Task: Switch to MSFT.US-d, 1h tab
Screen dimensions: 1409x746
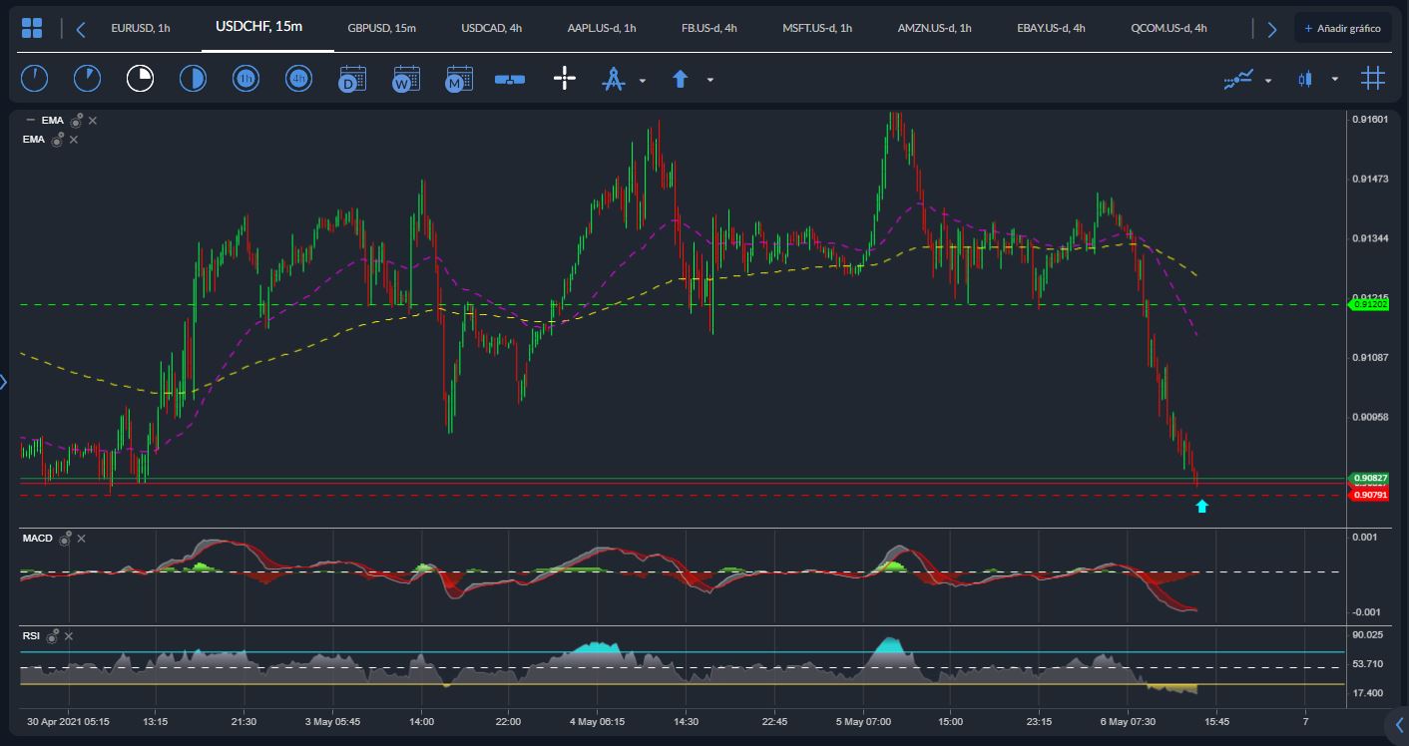Action: click(x=817, y=29)
